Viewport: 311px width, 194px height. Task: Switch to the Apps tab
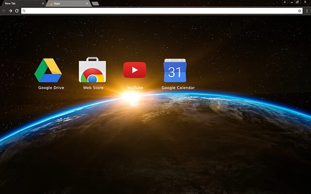tap(69, 3)
